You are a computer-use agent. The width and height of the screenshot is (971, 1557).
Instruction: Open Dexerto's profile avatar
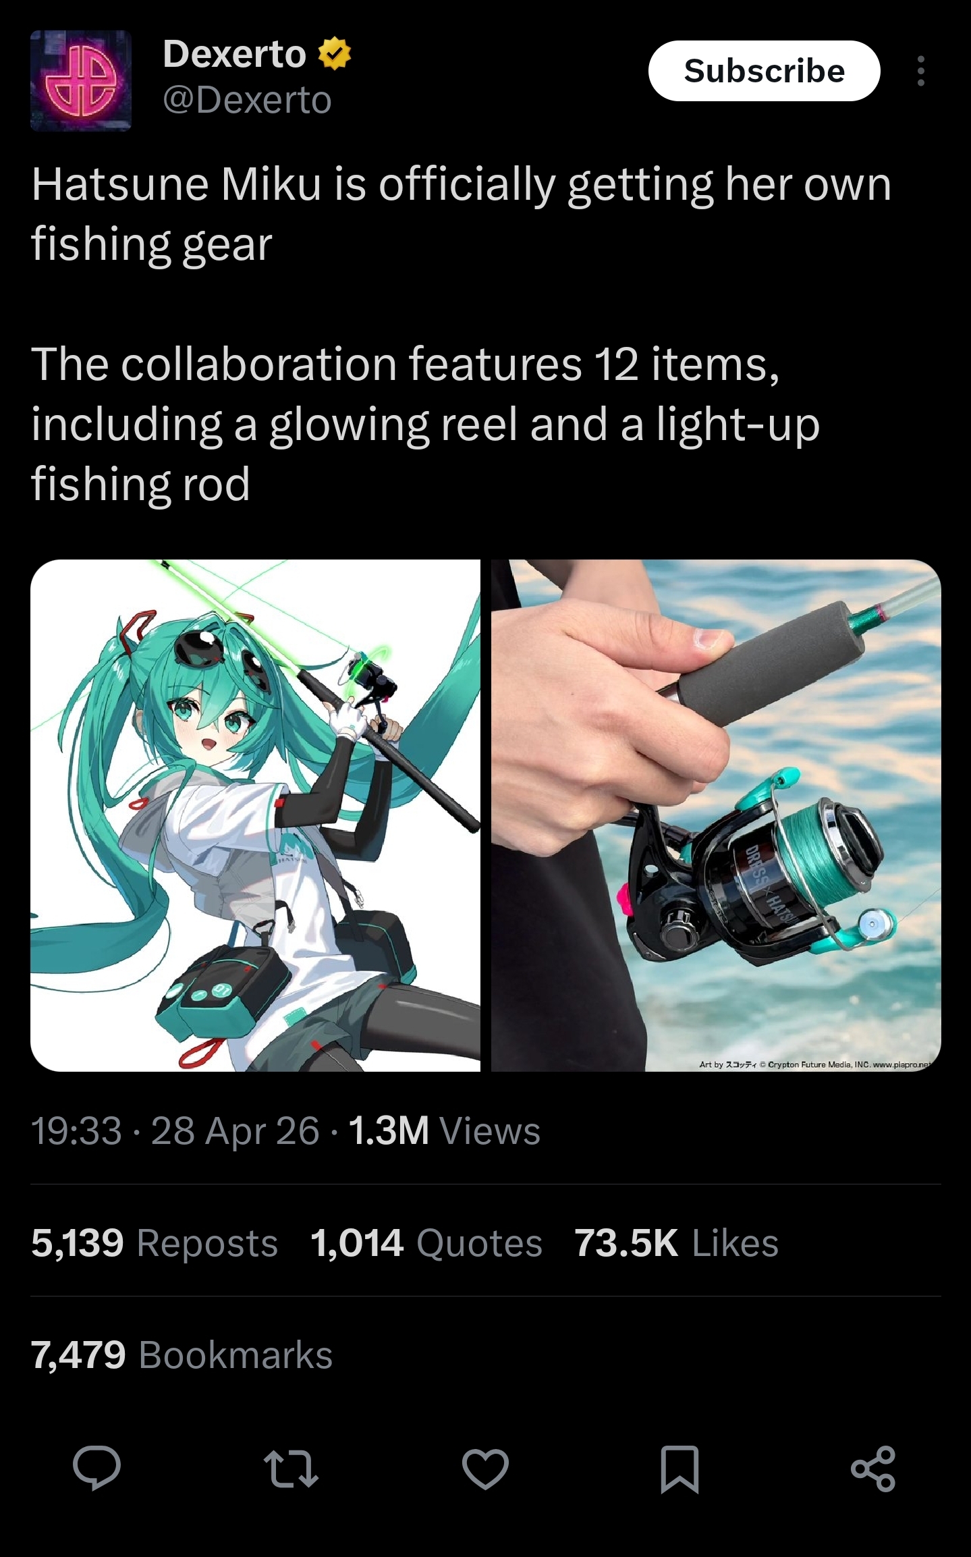[81, 80]
